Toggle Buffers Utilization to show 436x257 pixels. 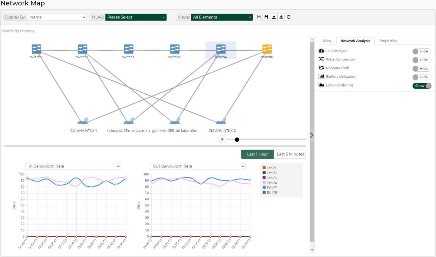pos(422,77)
